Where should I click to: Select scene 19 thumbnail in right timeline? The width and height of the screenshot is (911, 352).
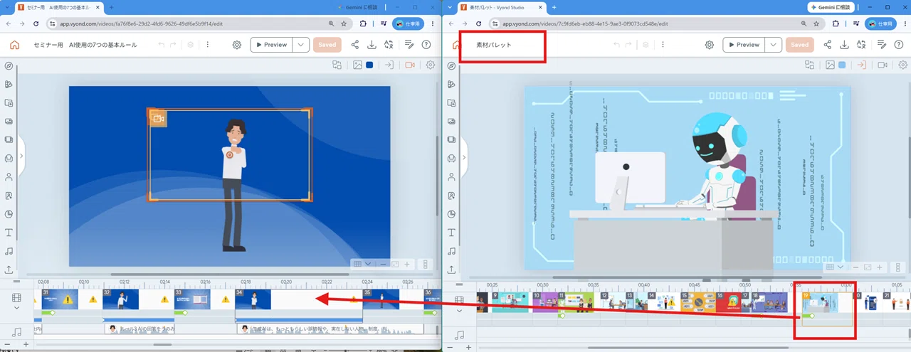(820, 302)
